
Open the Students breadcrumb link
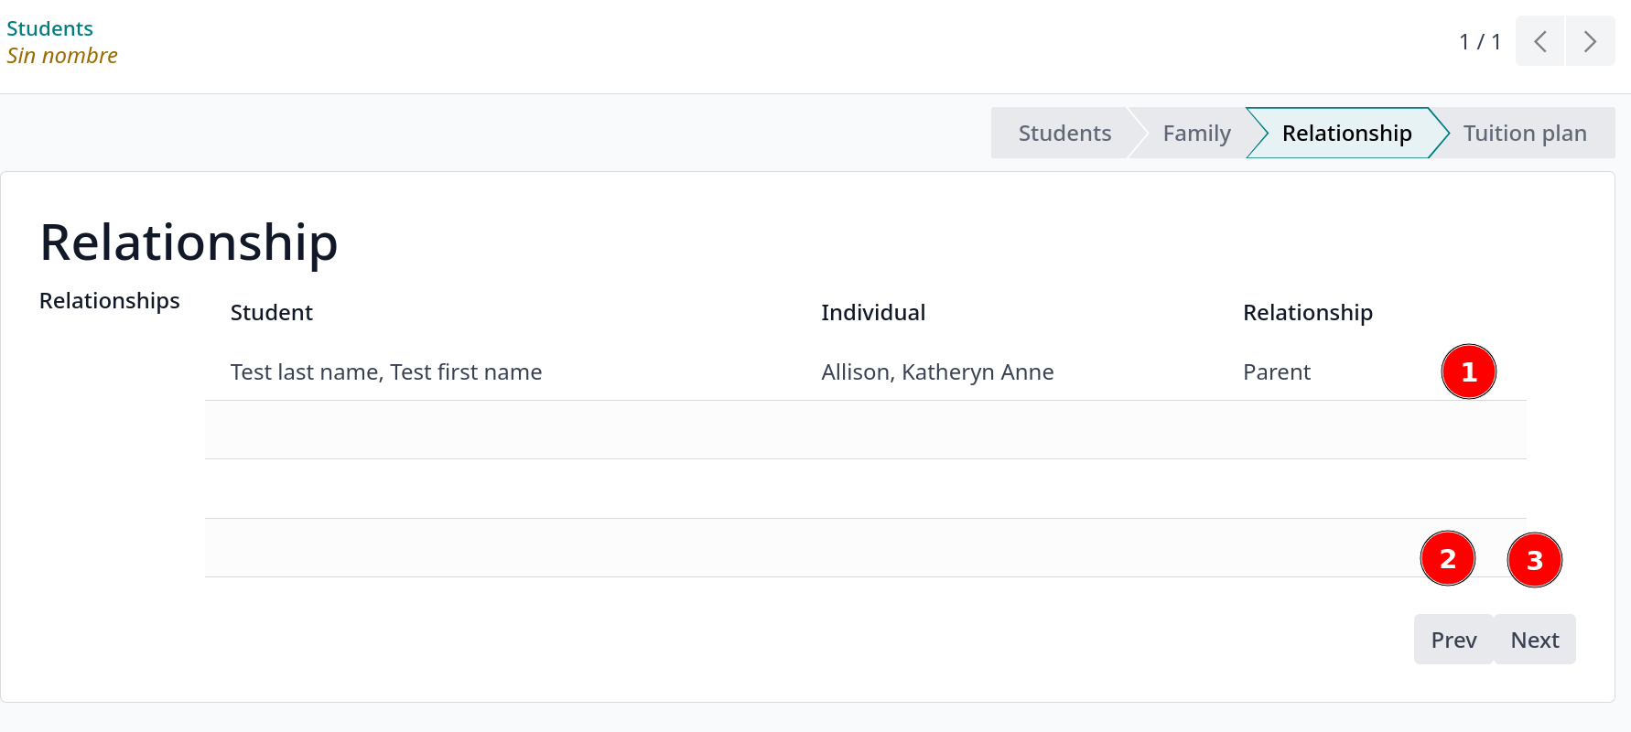click(49, 28)
